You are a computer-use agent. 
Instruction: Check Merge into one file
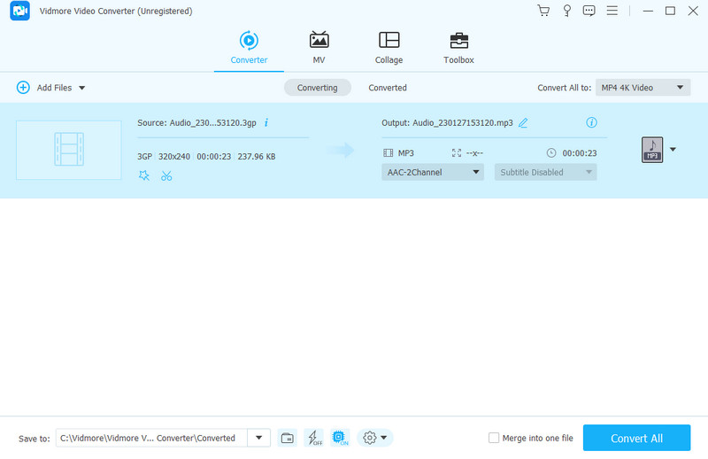coord(494,438)
